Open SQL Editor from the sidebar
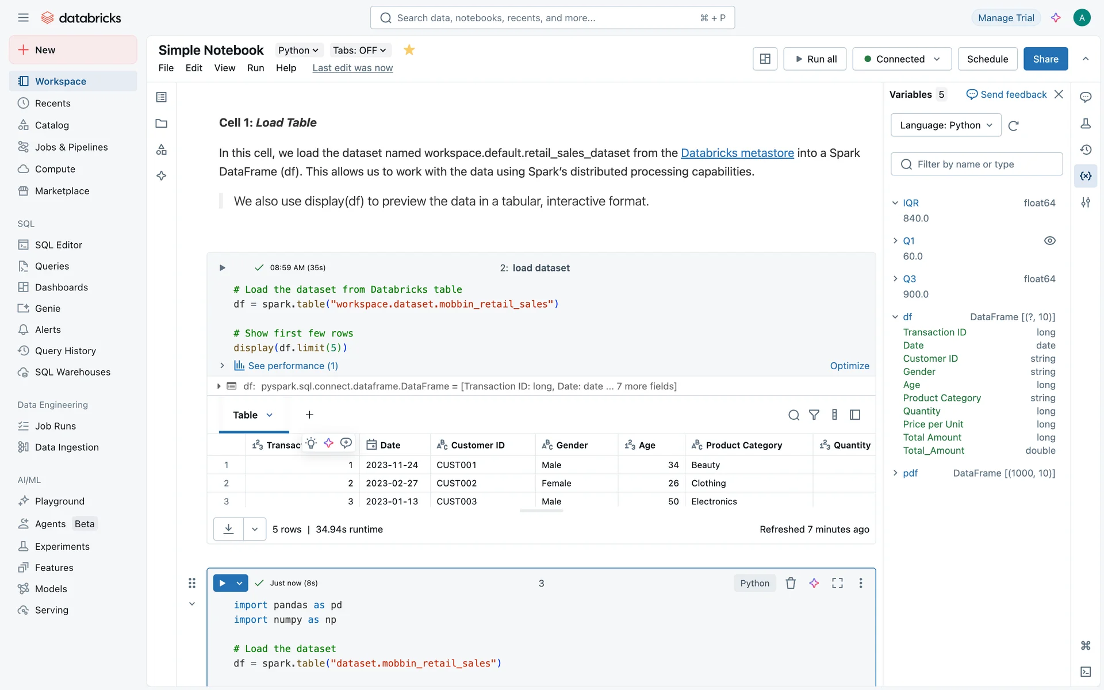The height and width of the screenshot is (690, 1104). coord(58,245)
